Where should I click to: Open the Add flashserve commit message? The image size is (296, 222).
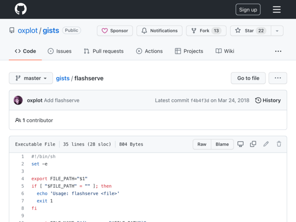pos(62,100)
